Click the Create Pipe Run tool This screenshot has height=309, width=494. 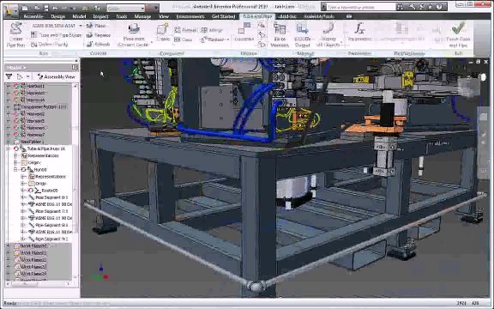click(x=15, y=34)
